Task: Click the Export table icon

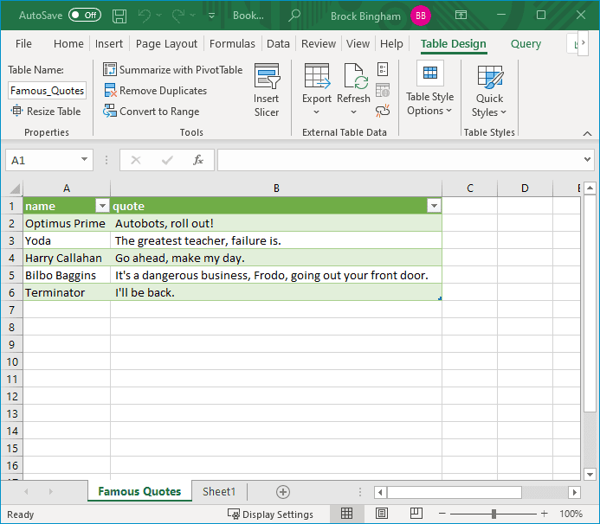Action: 317,76
